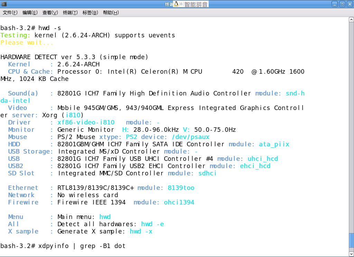Click the 'xf86-video-i810' driver text

pos(86,122)
